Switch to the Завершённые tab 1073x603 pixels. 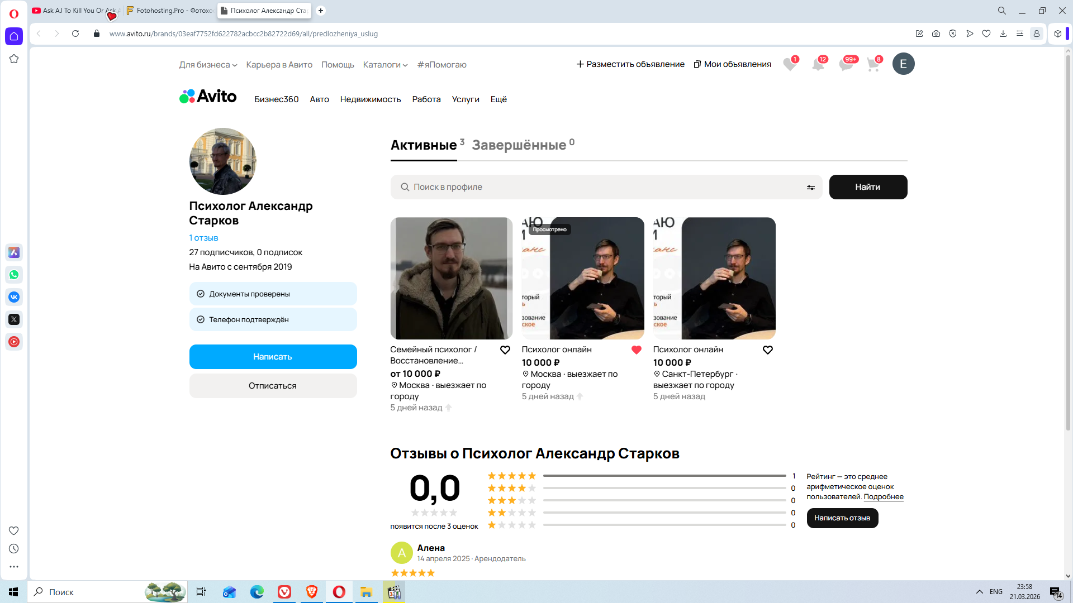[x=519, y=145]
